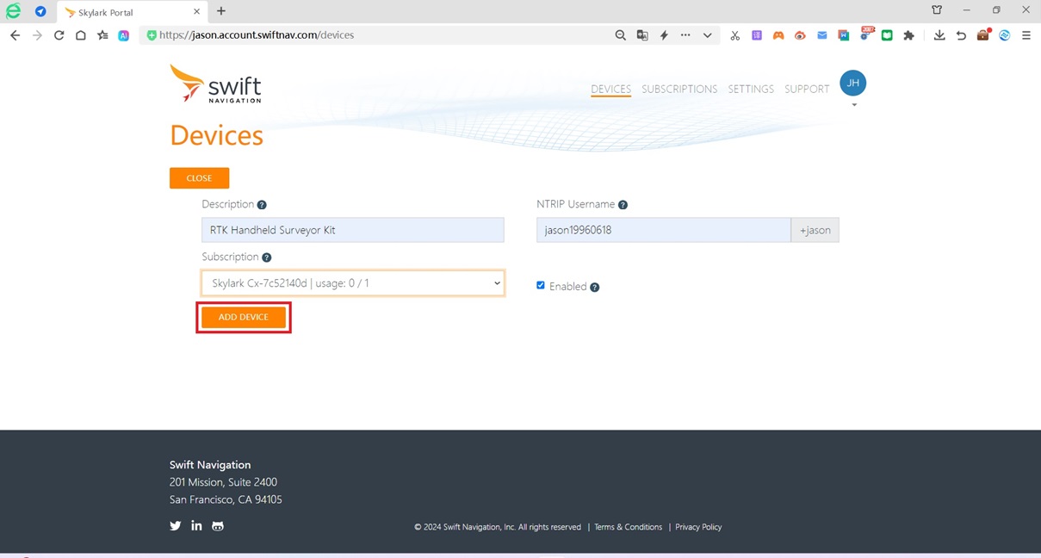Viewport: 1041px width, 558px height.
Task: Go to the browser home page
Action: pyautogui.click(x=80, y=35)
